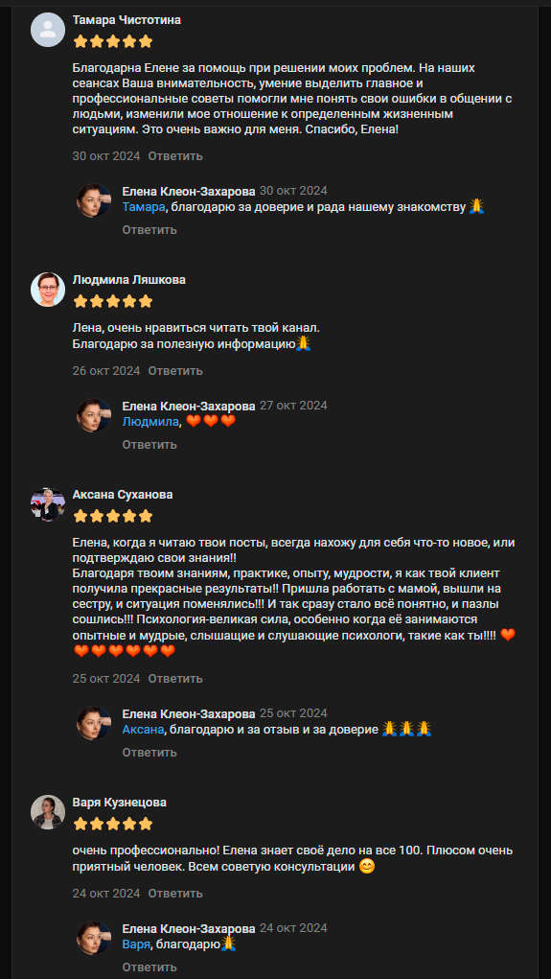Click Елена's avatar in reply to Варя

point(94,938)
